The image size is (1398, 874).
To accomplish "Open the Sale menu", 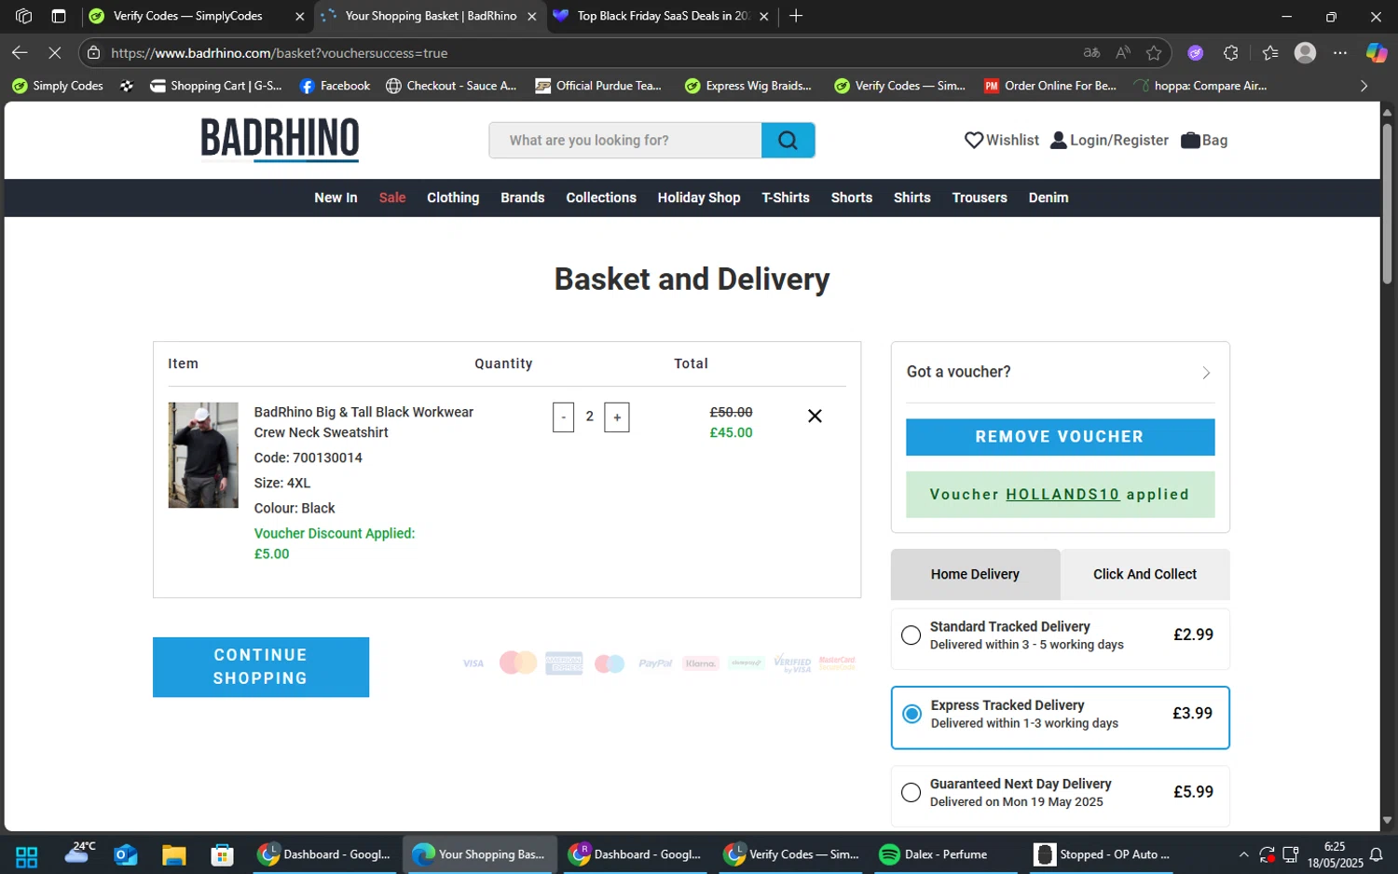I will (x=392, y=198).
